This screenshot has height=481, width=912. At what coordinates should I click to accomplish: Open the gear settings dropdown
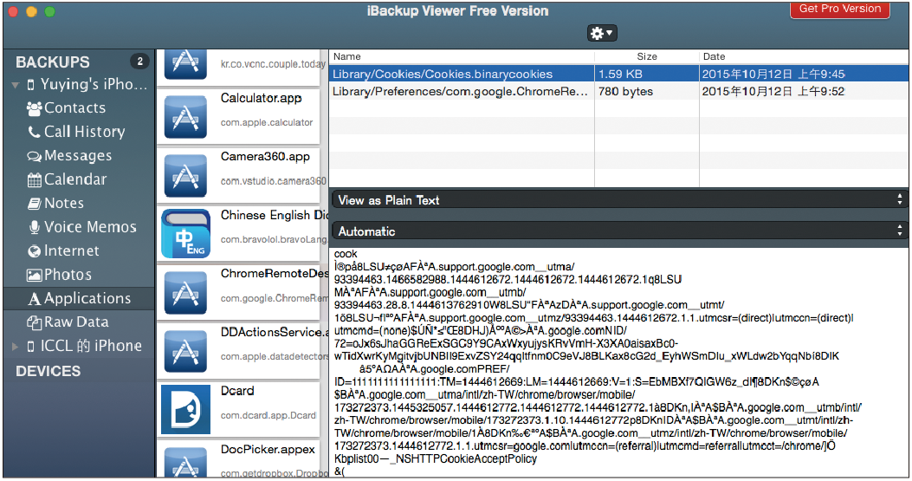tap(602, 33)
